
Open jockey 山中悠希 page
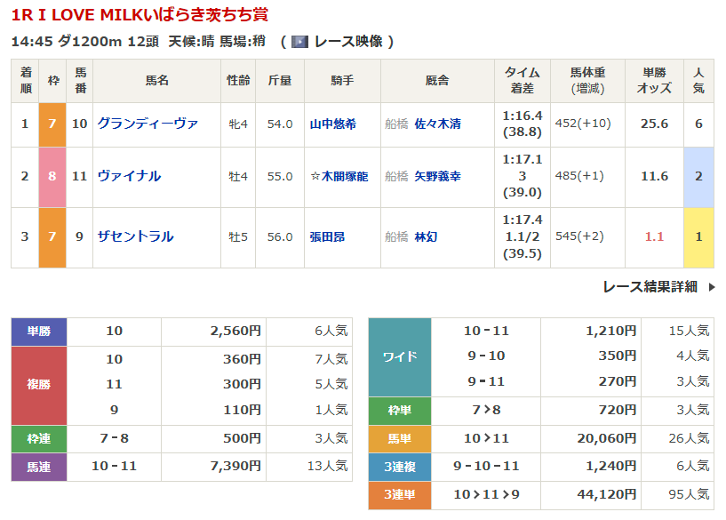click(x=332, y=124)
